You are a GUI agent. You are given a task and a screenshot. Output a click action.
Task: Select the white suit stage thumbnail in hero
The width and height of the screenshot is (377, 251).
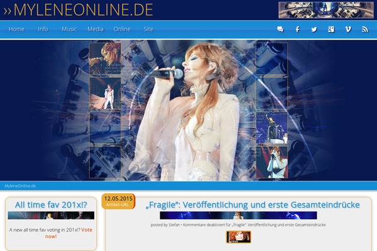pos(106,93)
